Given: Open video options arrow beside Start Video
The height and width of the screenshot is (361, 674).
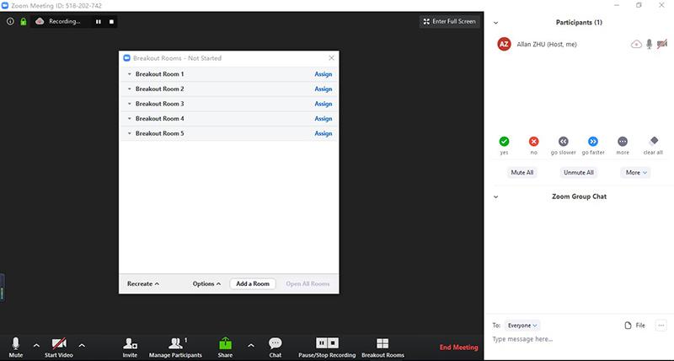Looking at the screenshot, I should [x=82, y=345].
